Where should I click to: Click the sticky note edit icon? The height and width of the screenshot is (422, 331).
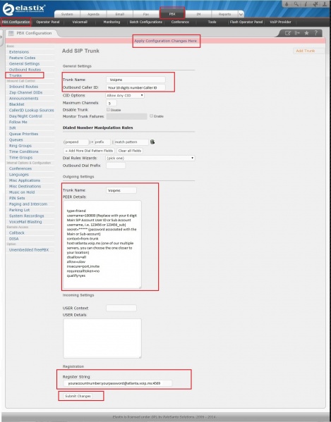pyautogui.click(x=288, y=33)
